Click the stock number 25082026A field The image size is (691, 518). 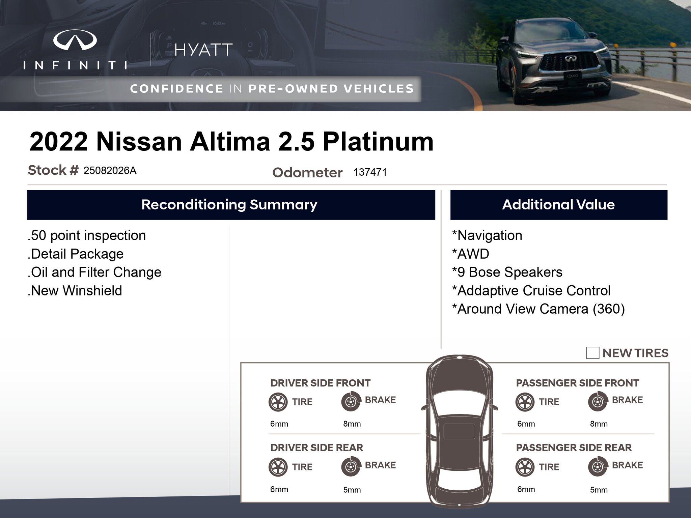(110, 171)
